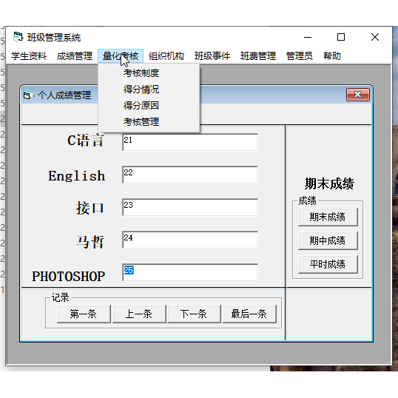
Task: Switch to 期中成绩 scores
Action: point(328,240)
